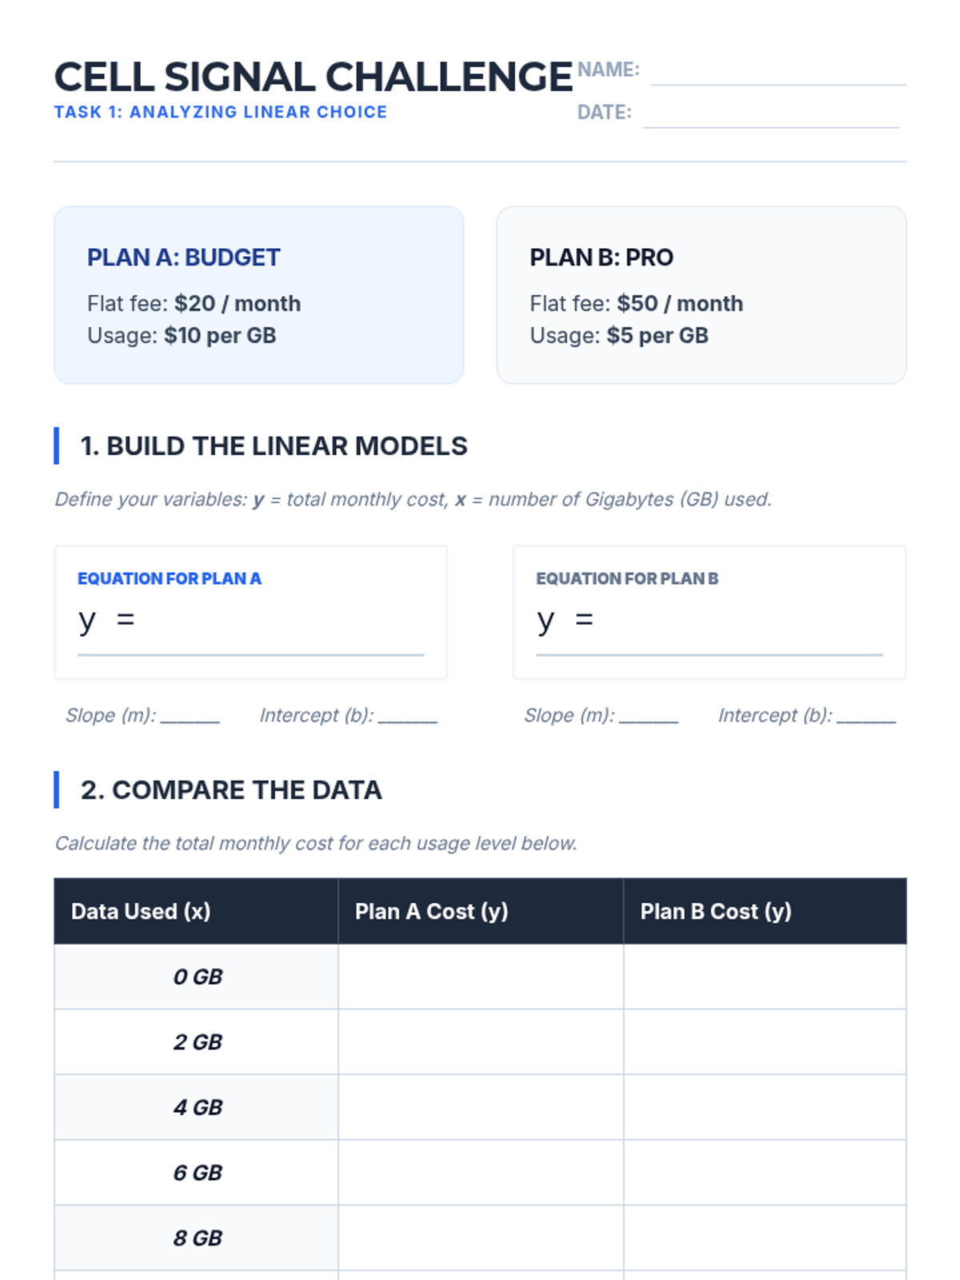Click the Plan A intercept (b) blank
Viewport: 960px width, 1280px height.
tap(407, 716)
